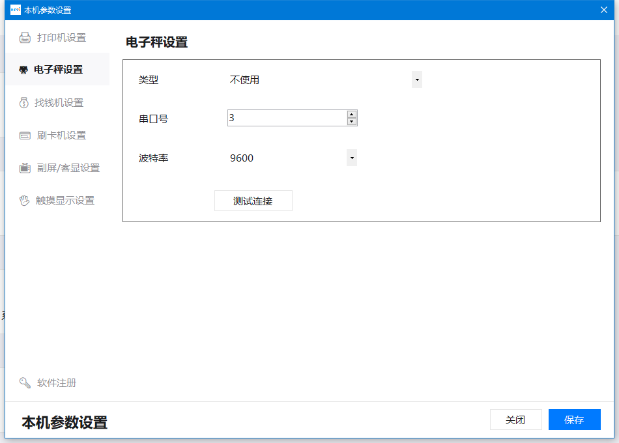Decrease 串口号 with down arrow
The height and width of the screenshot is (443, 619).
coord(351,122)
